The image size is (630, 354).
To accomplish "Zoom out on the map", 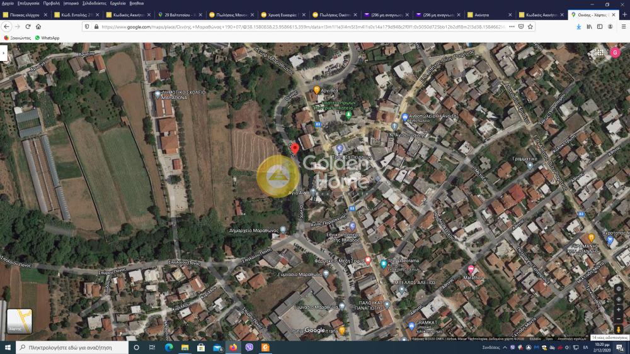I will (619, 318).
